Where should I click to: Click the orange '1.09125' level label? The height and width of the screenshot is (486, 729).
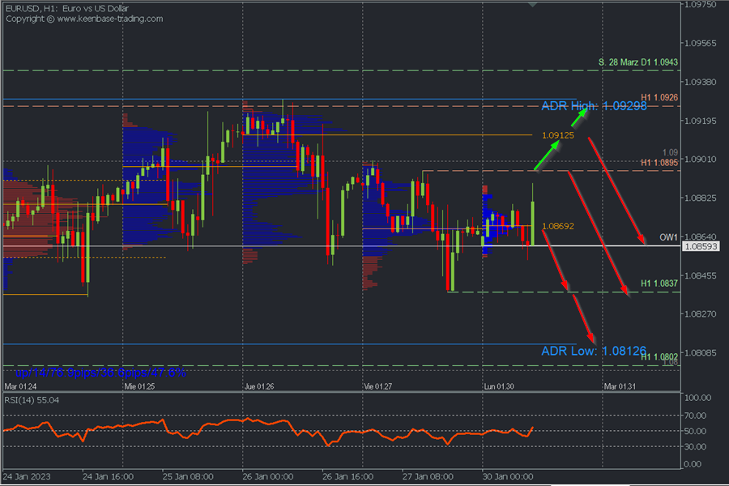558,135
